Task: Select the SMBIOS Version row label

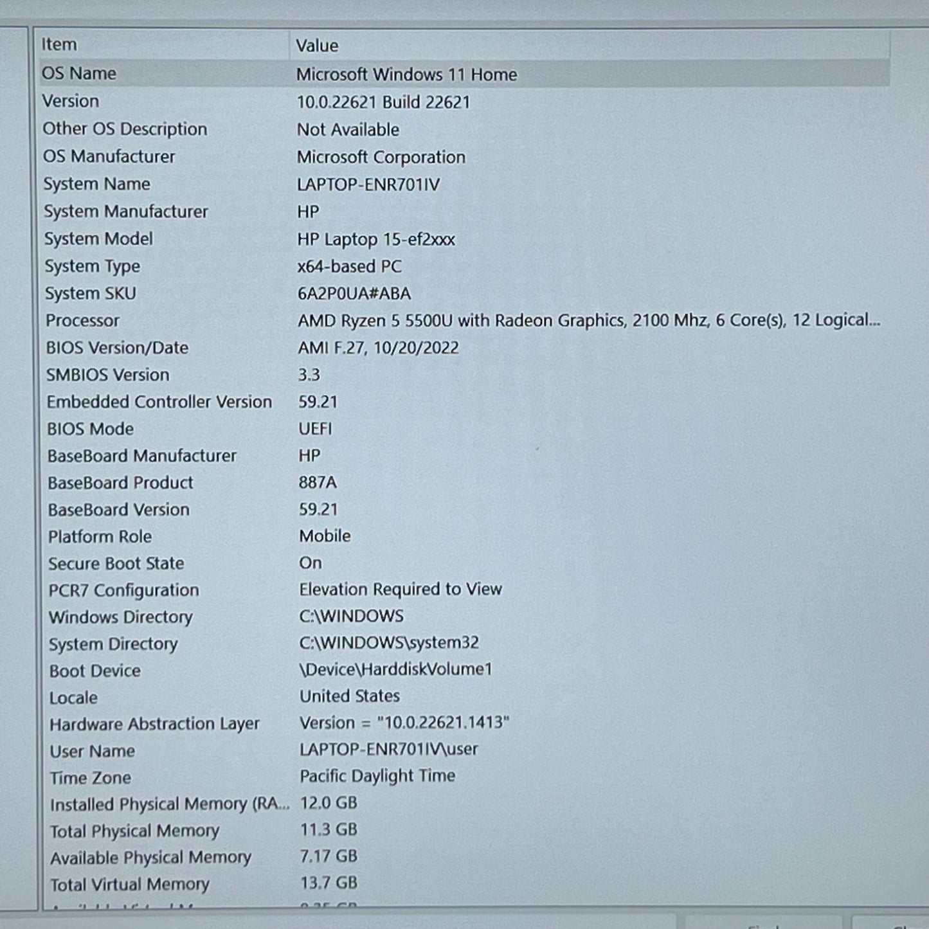Action: (x=107, y=375)
